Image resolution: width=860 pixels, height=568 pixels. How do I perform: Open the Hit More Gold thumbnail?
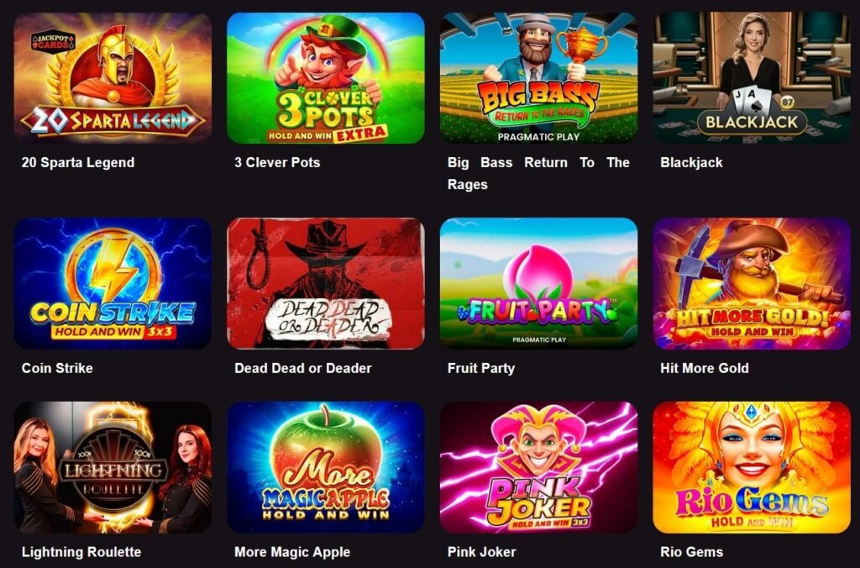click(x=752, y=284)
